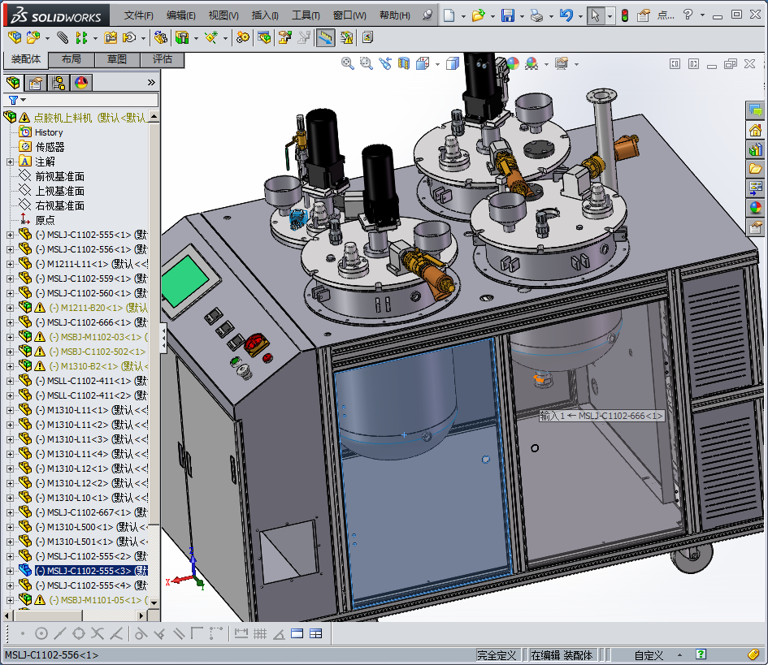Toggle the highlighted toolbar button left of the Mate icon
Image resolution: width=768 pixels, height=665 pixels.
pos(325,37)
